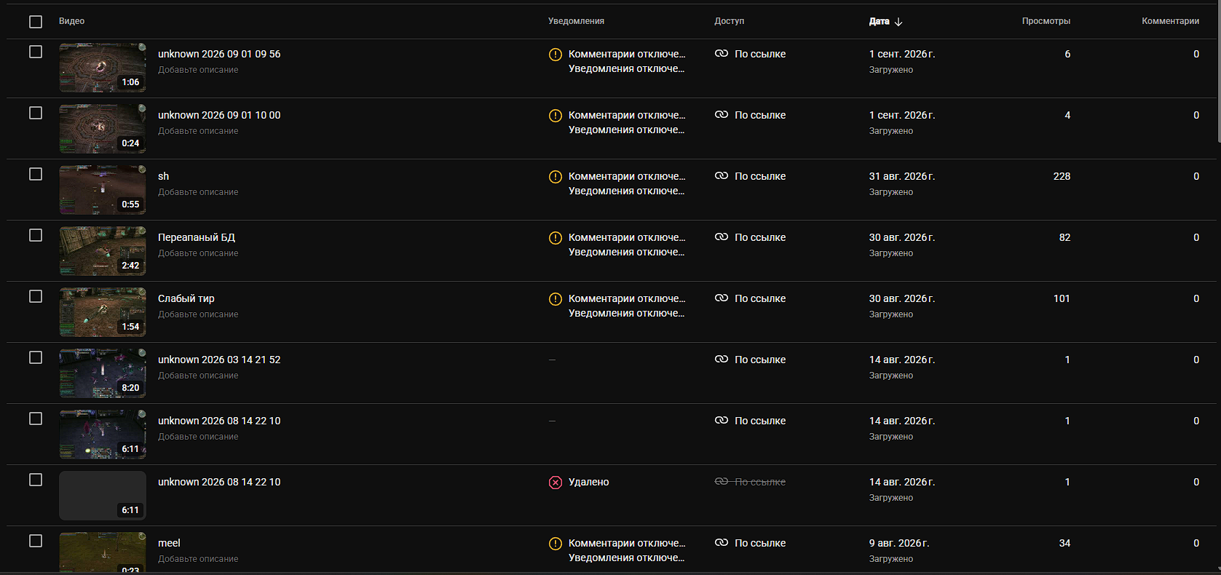Select the checkbox for "unknown 2026 09 01 09 56"
Viewport: 1221px width, 575px height.
tap(36, 52)
